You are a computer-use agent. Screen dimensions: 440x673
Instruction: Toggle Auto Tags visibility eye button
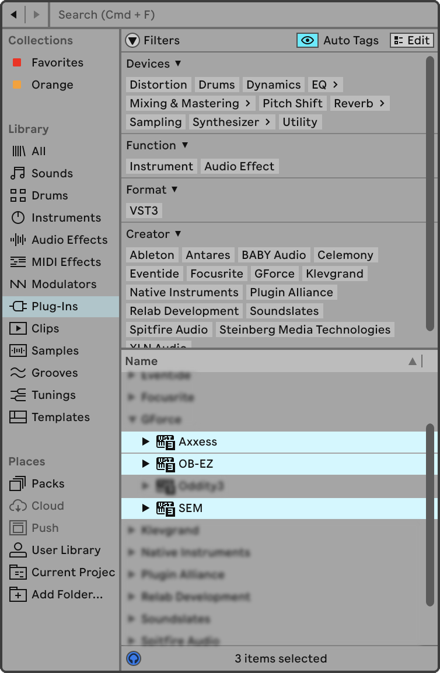[x=307, y=40]
